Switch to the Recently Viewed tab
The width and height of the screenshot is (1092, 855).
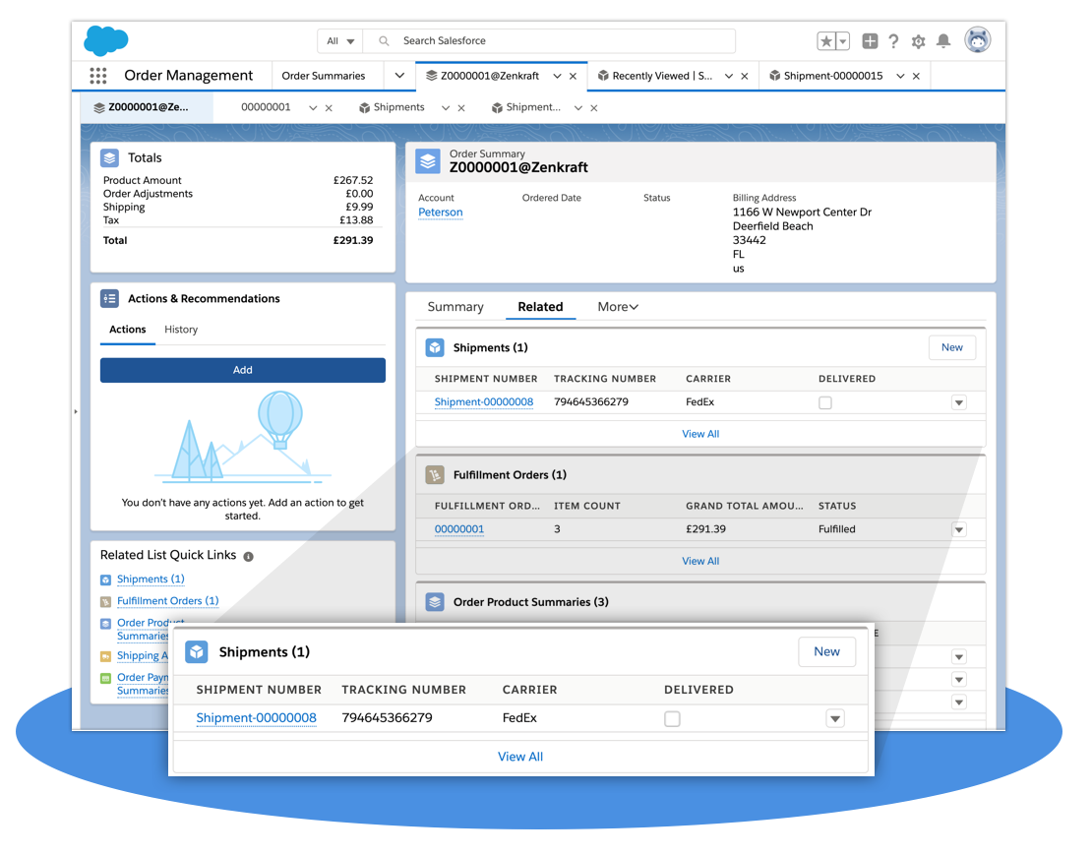662,76
